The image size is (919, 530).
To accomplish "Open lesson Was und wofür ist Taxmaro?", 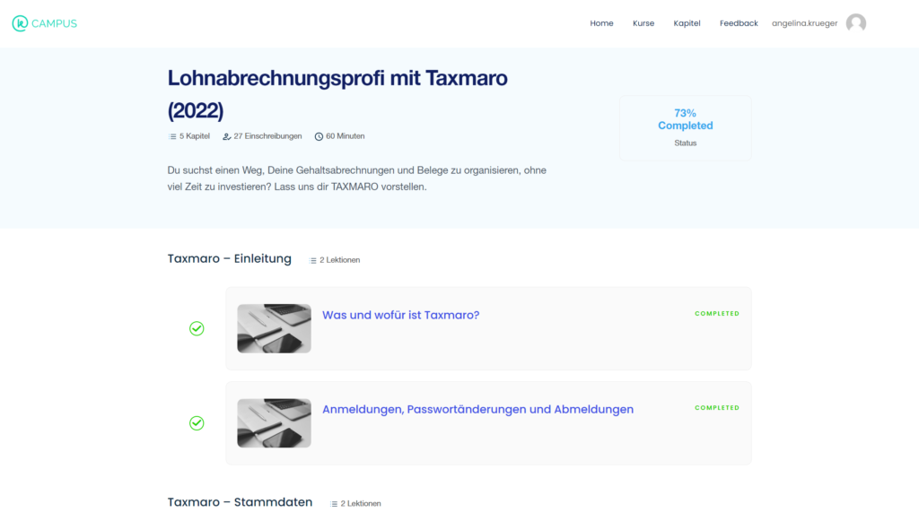I will pos(401,315).
